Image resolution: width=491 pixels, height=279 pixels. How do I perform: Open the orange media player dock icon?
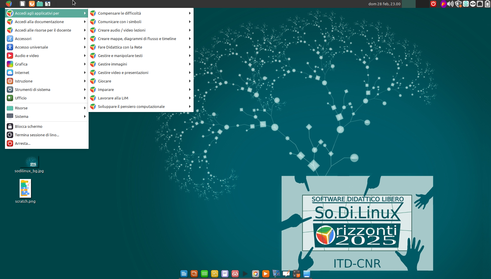click(x=266, y=274)
